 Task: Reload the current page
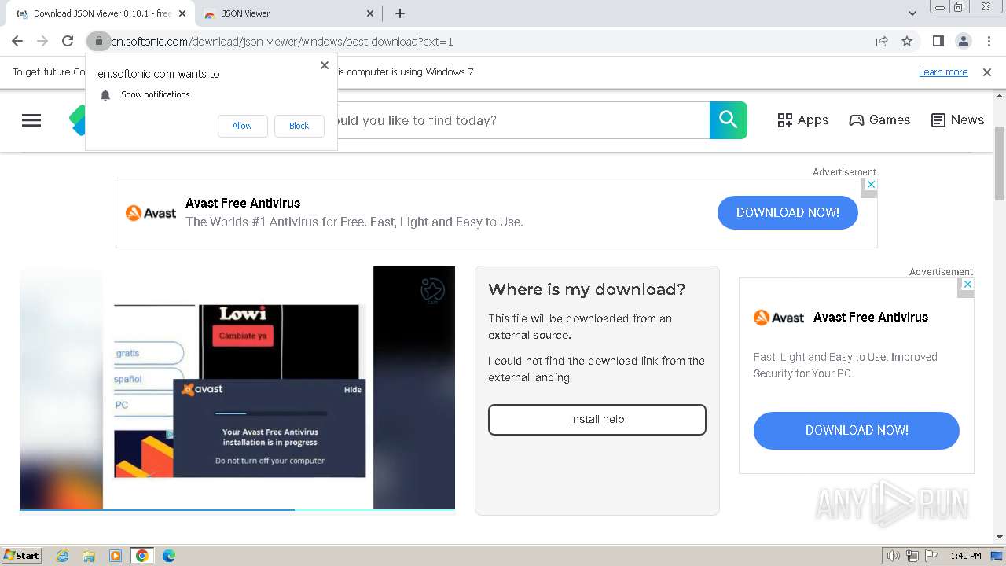coord(68,41)
